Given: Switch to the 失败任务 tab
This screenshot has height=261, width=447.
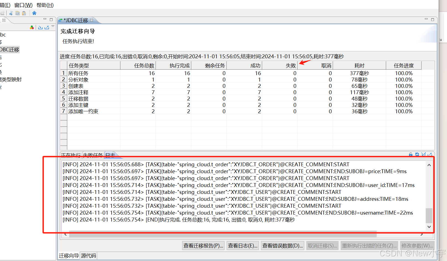Looking at the screenshot, I should tap(93, 155).
